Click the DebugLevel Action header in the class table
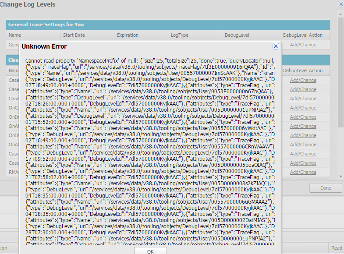Viewport: 344px width, 254px height. (303, 71)
